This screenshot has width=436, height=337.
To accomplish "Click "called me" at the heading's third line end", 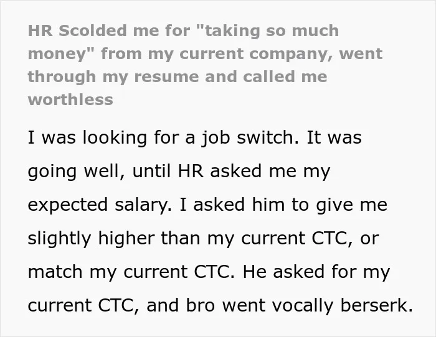I will pos(285,76).
